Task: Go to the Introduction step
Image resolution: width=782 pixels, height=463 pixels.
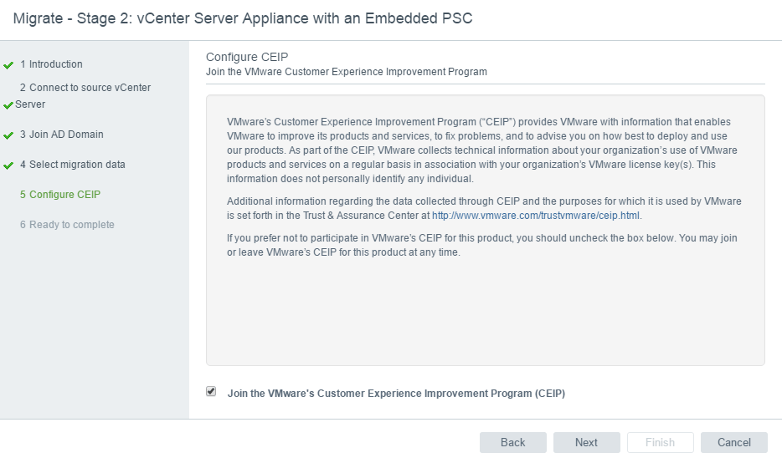Action: coord(51,64)
